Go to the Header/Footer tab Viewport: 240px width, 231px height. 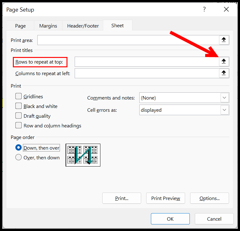[x=83, y=26]
